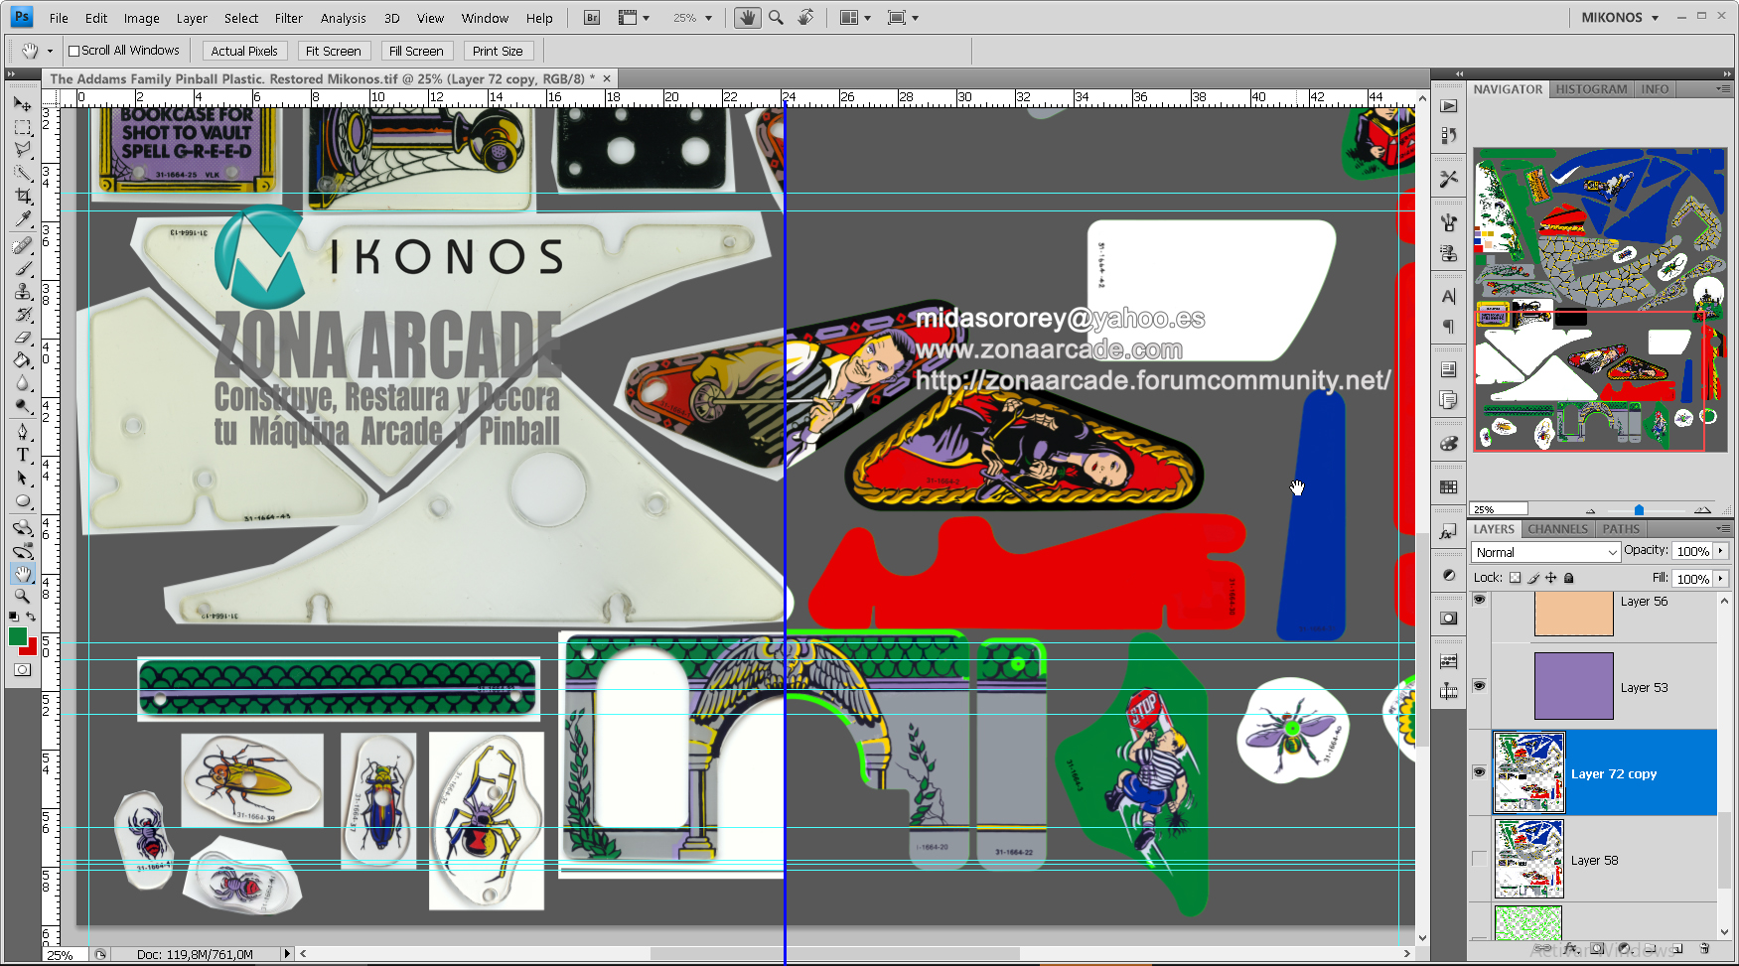
Task: Select the Crop tool
Action: point(22,197)
